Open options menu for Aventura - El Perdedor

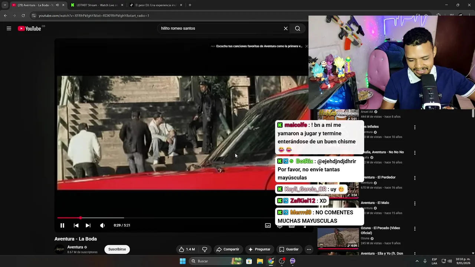tap(415, 178)
